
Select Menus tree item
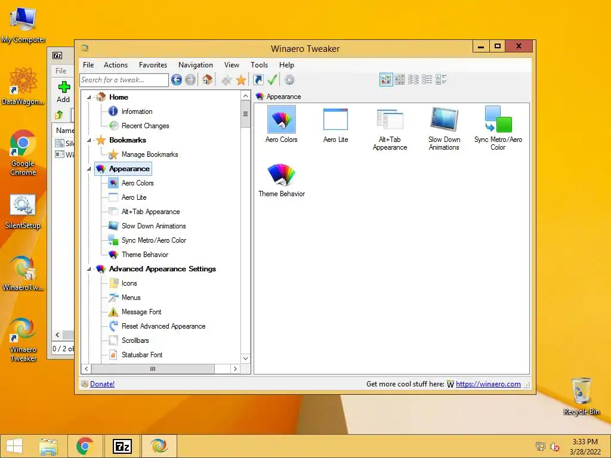tap(131, 298)
